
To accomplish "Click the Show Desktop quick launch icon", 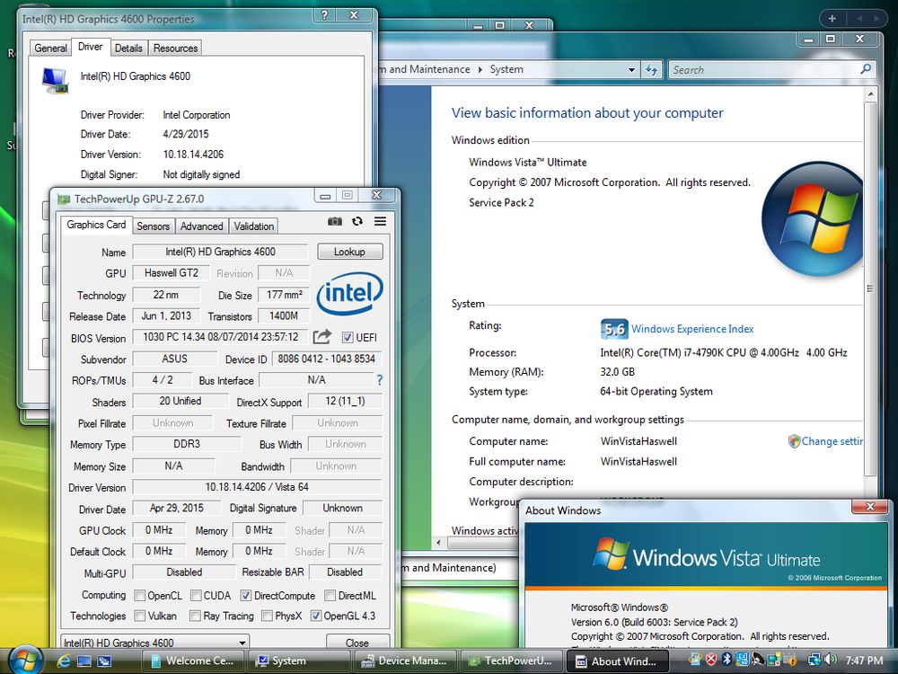I will (x=84, y=661).
